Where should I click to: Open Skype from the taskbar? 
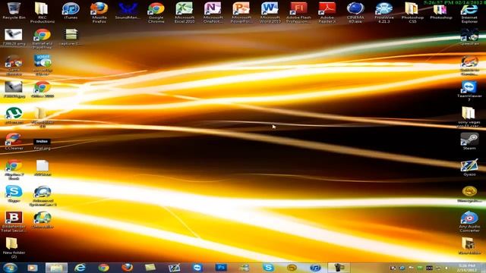coord(268,268)
